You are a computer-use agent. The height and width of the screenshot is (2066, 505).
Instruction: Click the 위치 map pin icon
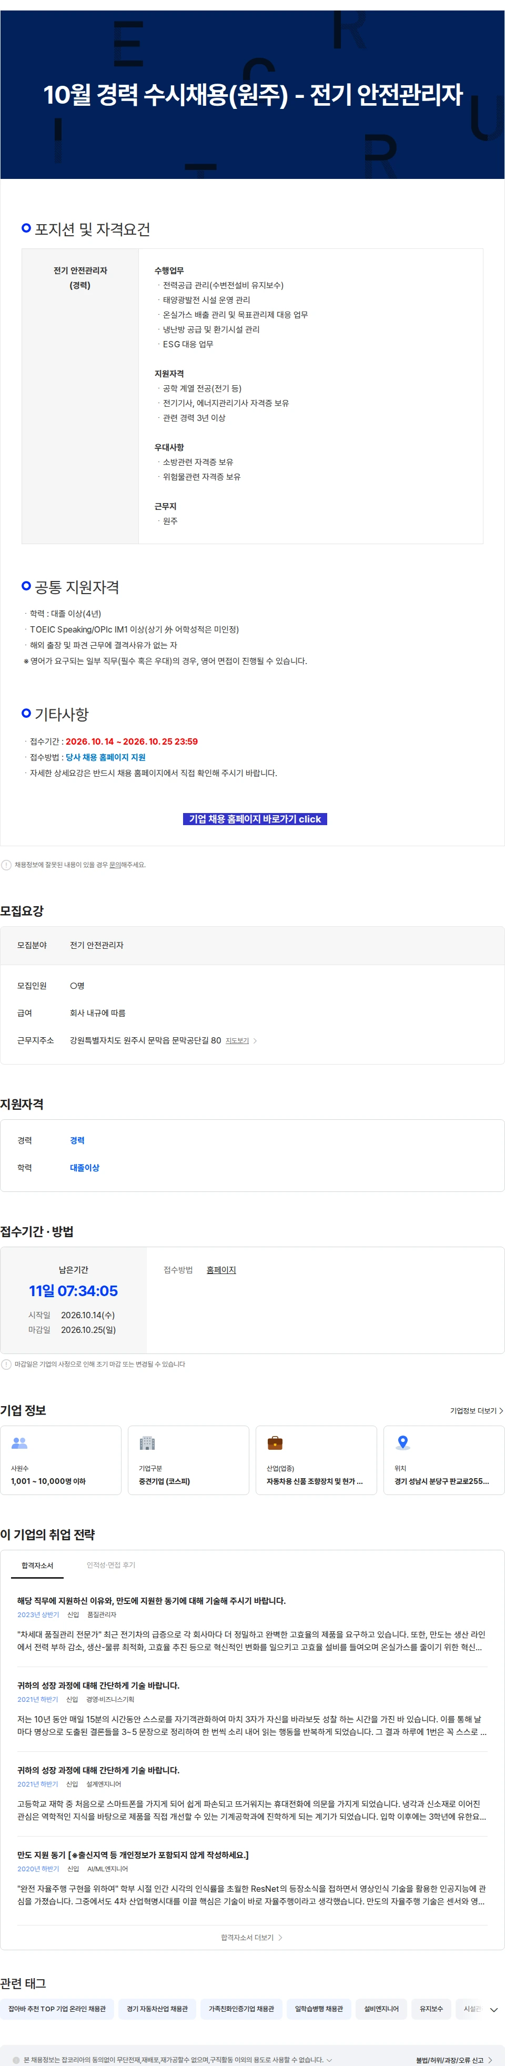403,1443
